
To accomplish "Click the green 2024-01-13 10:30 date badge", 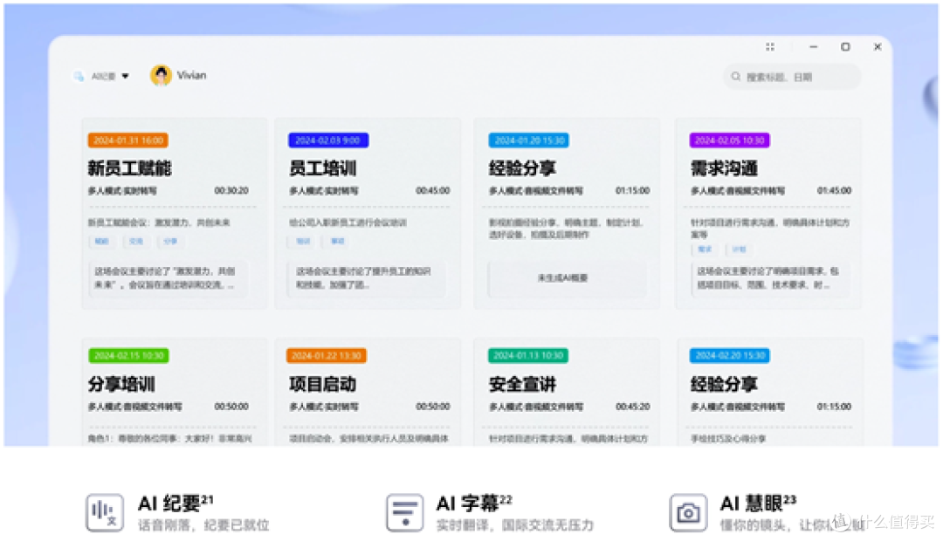I will point(528,355).
